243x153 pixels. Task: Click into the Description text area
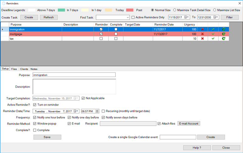pyautogui.click(x=74, y=87)
